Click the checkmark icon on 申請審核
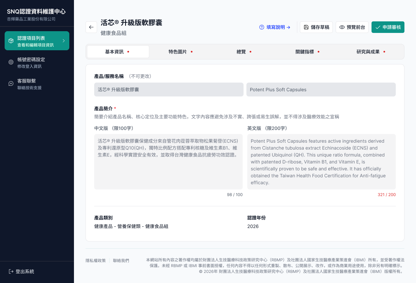416x283 pixels. point(378,27)
